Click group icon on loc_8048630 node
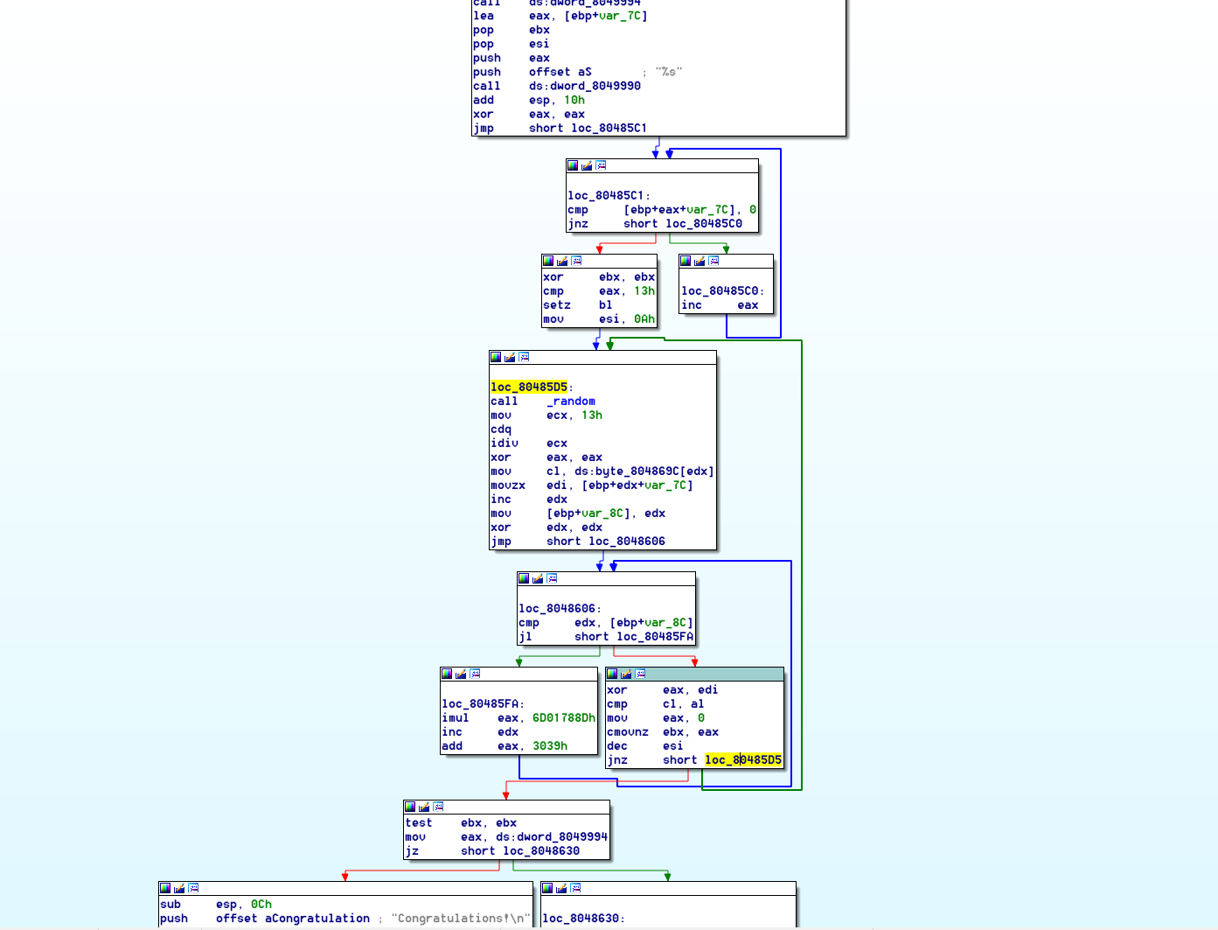 click(575, 888)
